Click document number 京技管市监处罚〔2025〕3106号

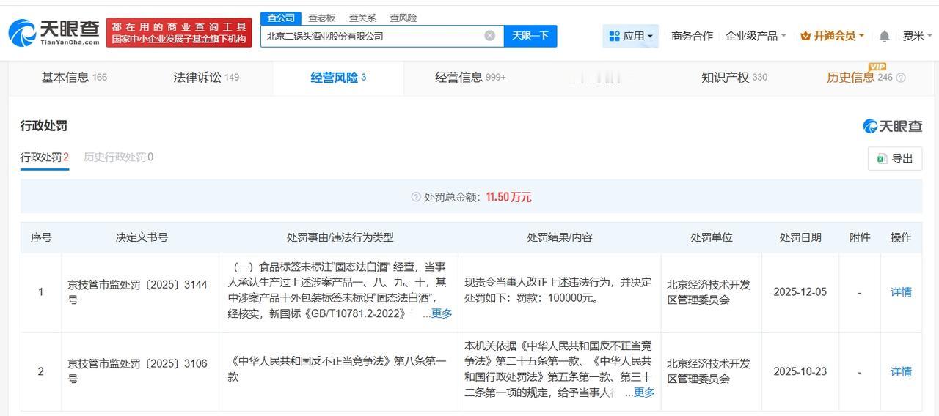[138, 371]
